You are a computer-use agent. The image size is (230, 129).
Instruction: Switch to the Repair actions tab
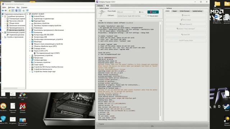pyautogui.click(x=175, y=11)
